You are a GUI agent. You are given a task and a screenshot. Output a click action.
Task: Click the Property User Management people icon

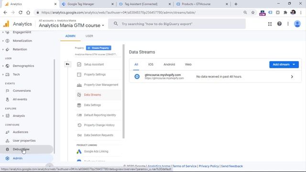pos(79,85)
